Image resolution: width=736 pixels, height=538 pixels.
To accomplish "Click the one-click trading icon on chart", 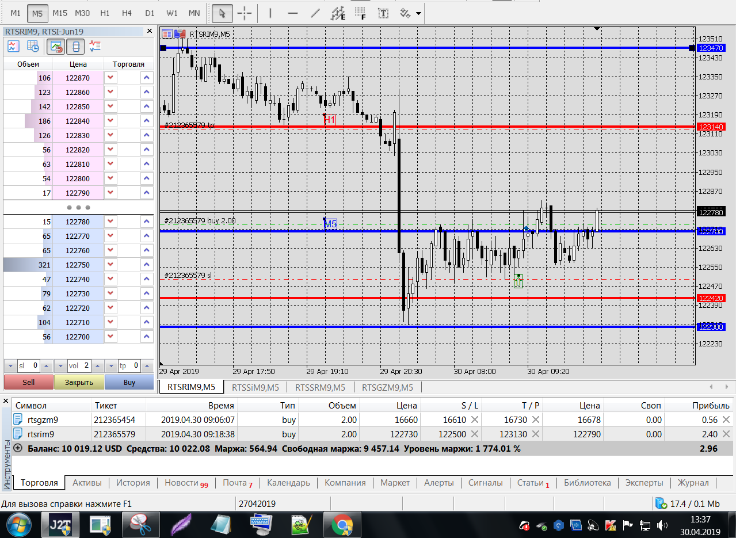I will [x=180, y=34].
